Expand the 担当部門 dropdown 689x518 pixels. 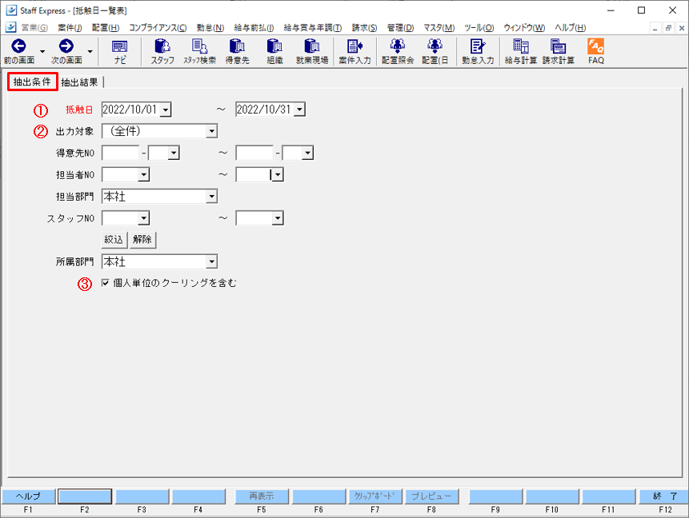coord(211,196)
